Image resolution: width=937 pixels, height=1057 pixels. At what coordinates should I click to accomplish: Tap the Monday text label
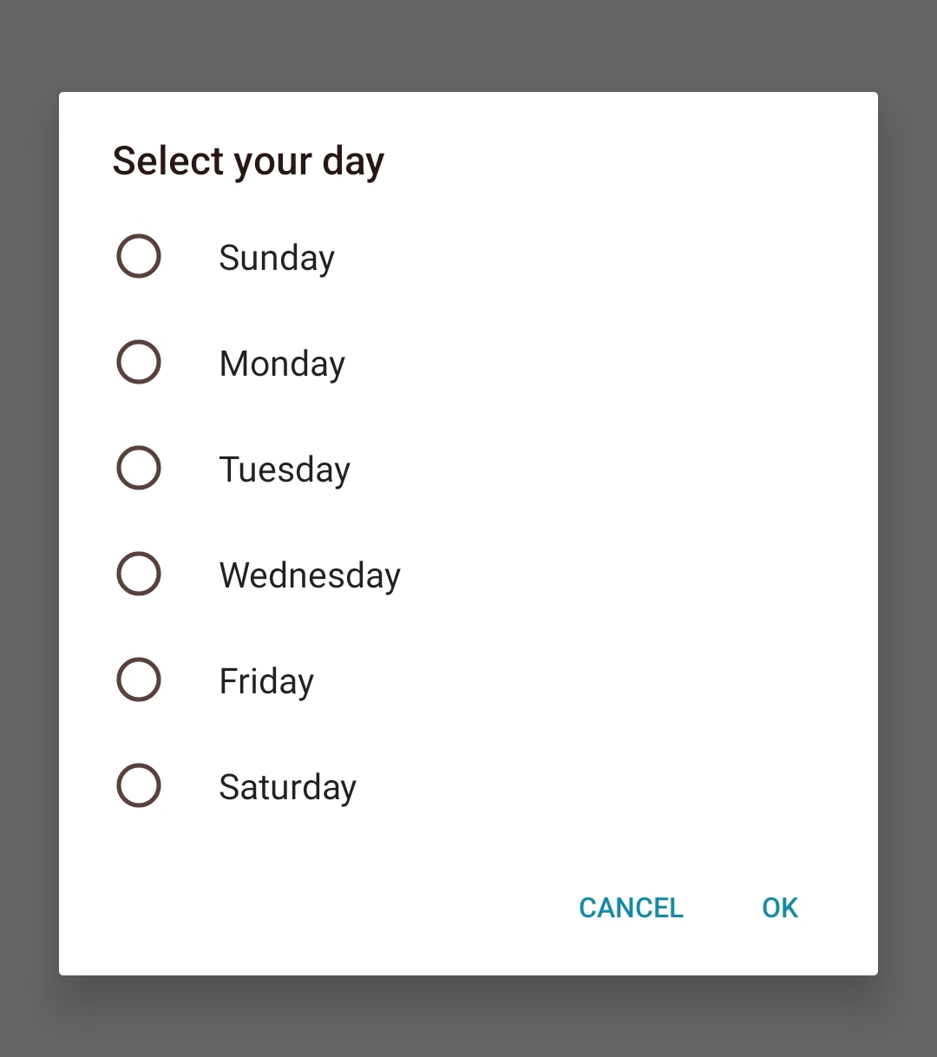(282, 364)
